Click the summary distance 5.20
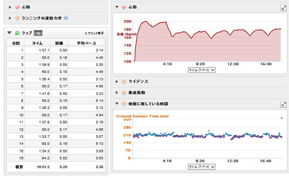 63,167
